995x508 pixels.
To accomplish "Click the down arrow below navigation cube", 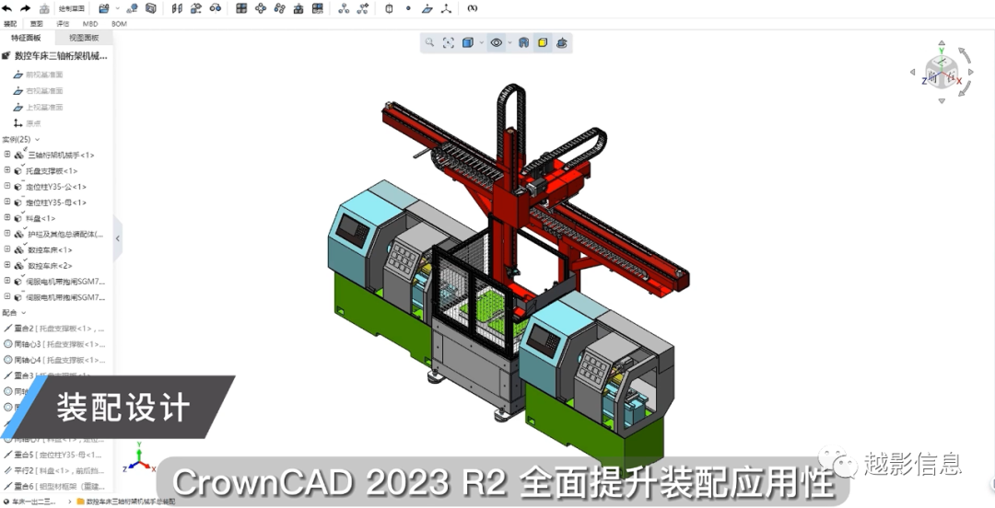I will pyautogui.click(x=942, y=100).
